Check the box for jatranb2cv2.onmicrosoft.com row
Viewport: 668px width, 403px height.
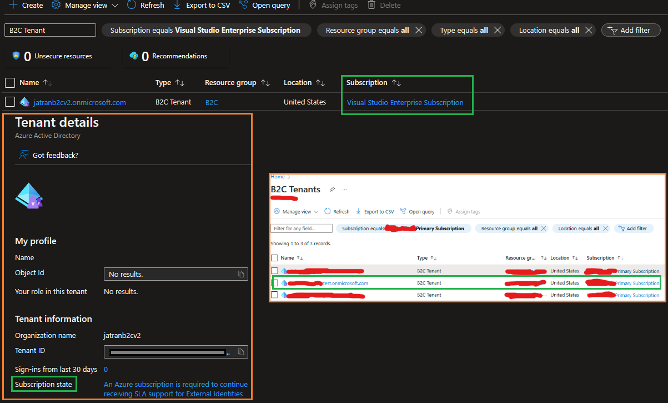(9, 102)
